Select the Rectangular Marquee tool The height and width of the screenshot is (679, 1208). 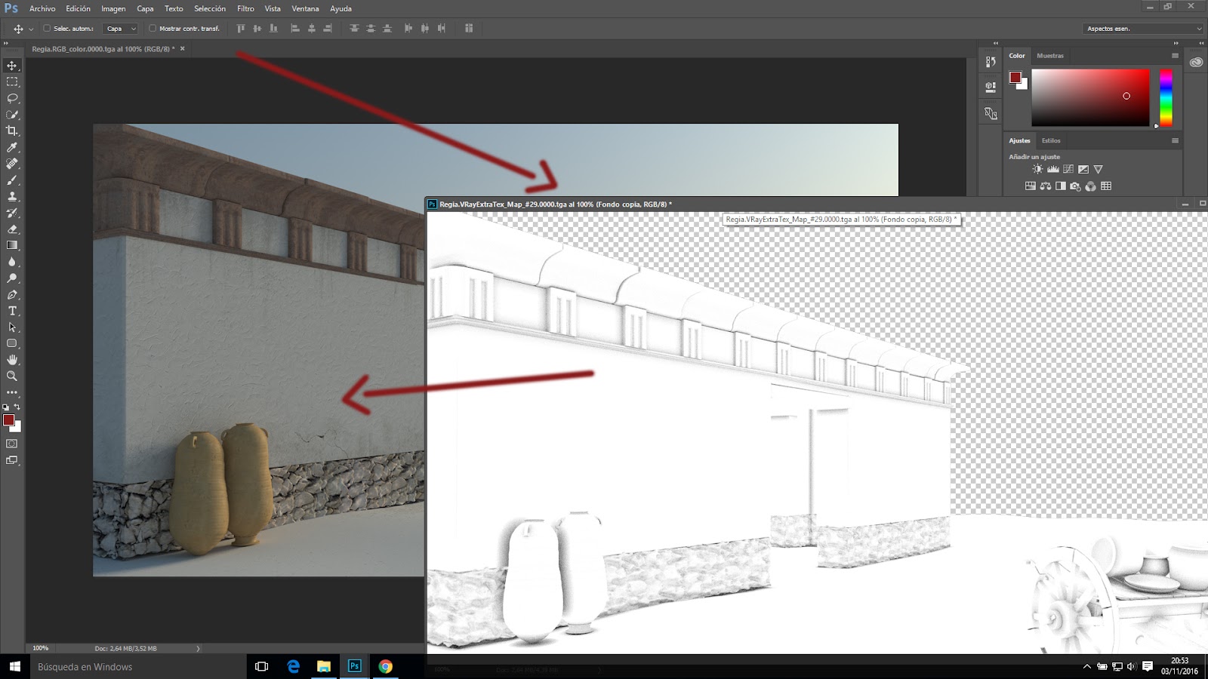coord(12,81)
